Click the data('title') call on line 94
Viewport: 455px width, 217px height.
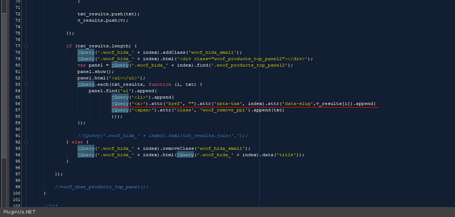click(285, 155)
